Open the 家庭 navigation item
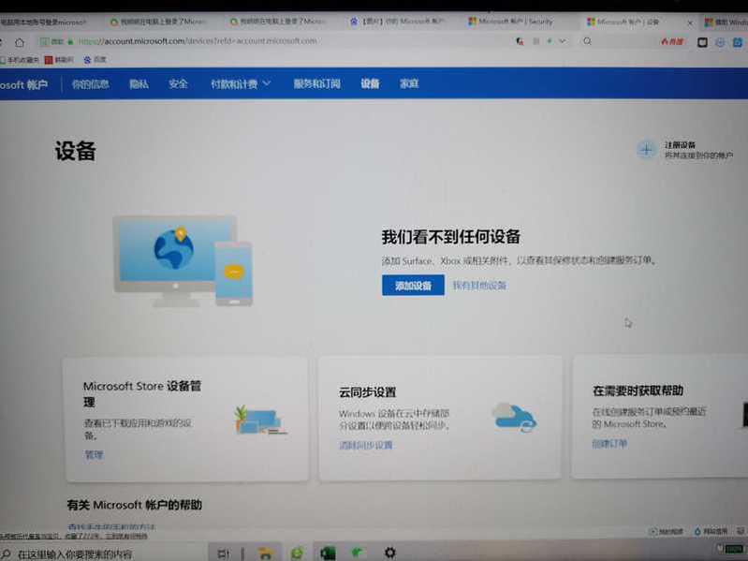 [x=409, y=84]
